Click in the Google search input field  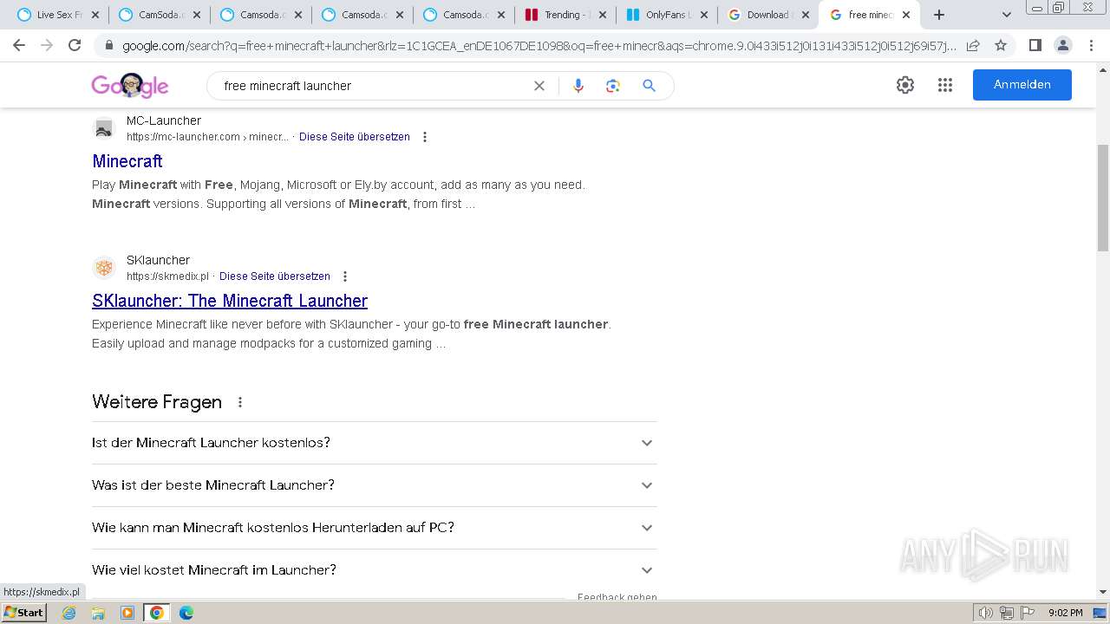tap(373, 86)
